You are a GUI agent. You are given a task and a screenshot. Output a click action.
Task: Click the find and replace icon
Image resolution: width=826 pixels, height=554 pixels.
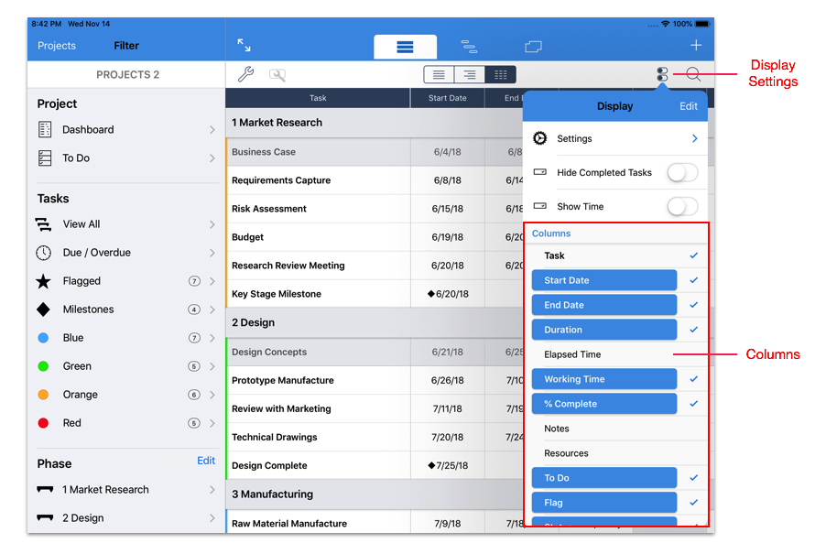tap(277, 75)
